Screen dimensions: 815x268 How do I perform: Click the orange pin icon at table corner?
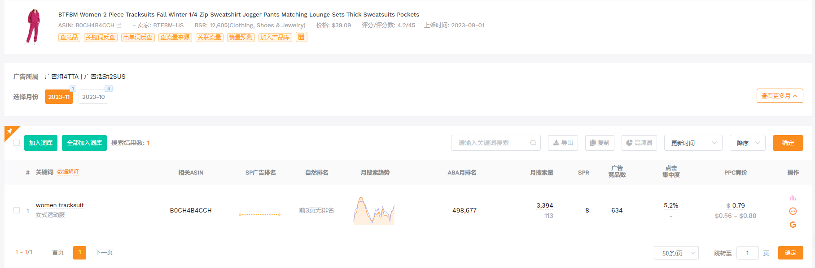pos(10,131)
